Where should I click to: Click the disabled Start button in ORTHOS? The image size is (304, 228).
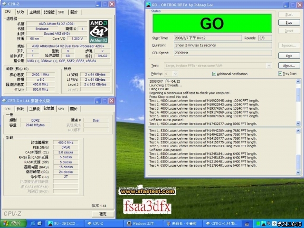click(x=289, y=15)
